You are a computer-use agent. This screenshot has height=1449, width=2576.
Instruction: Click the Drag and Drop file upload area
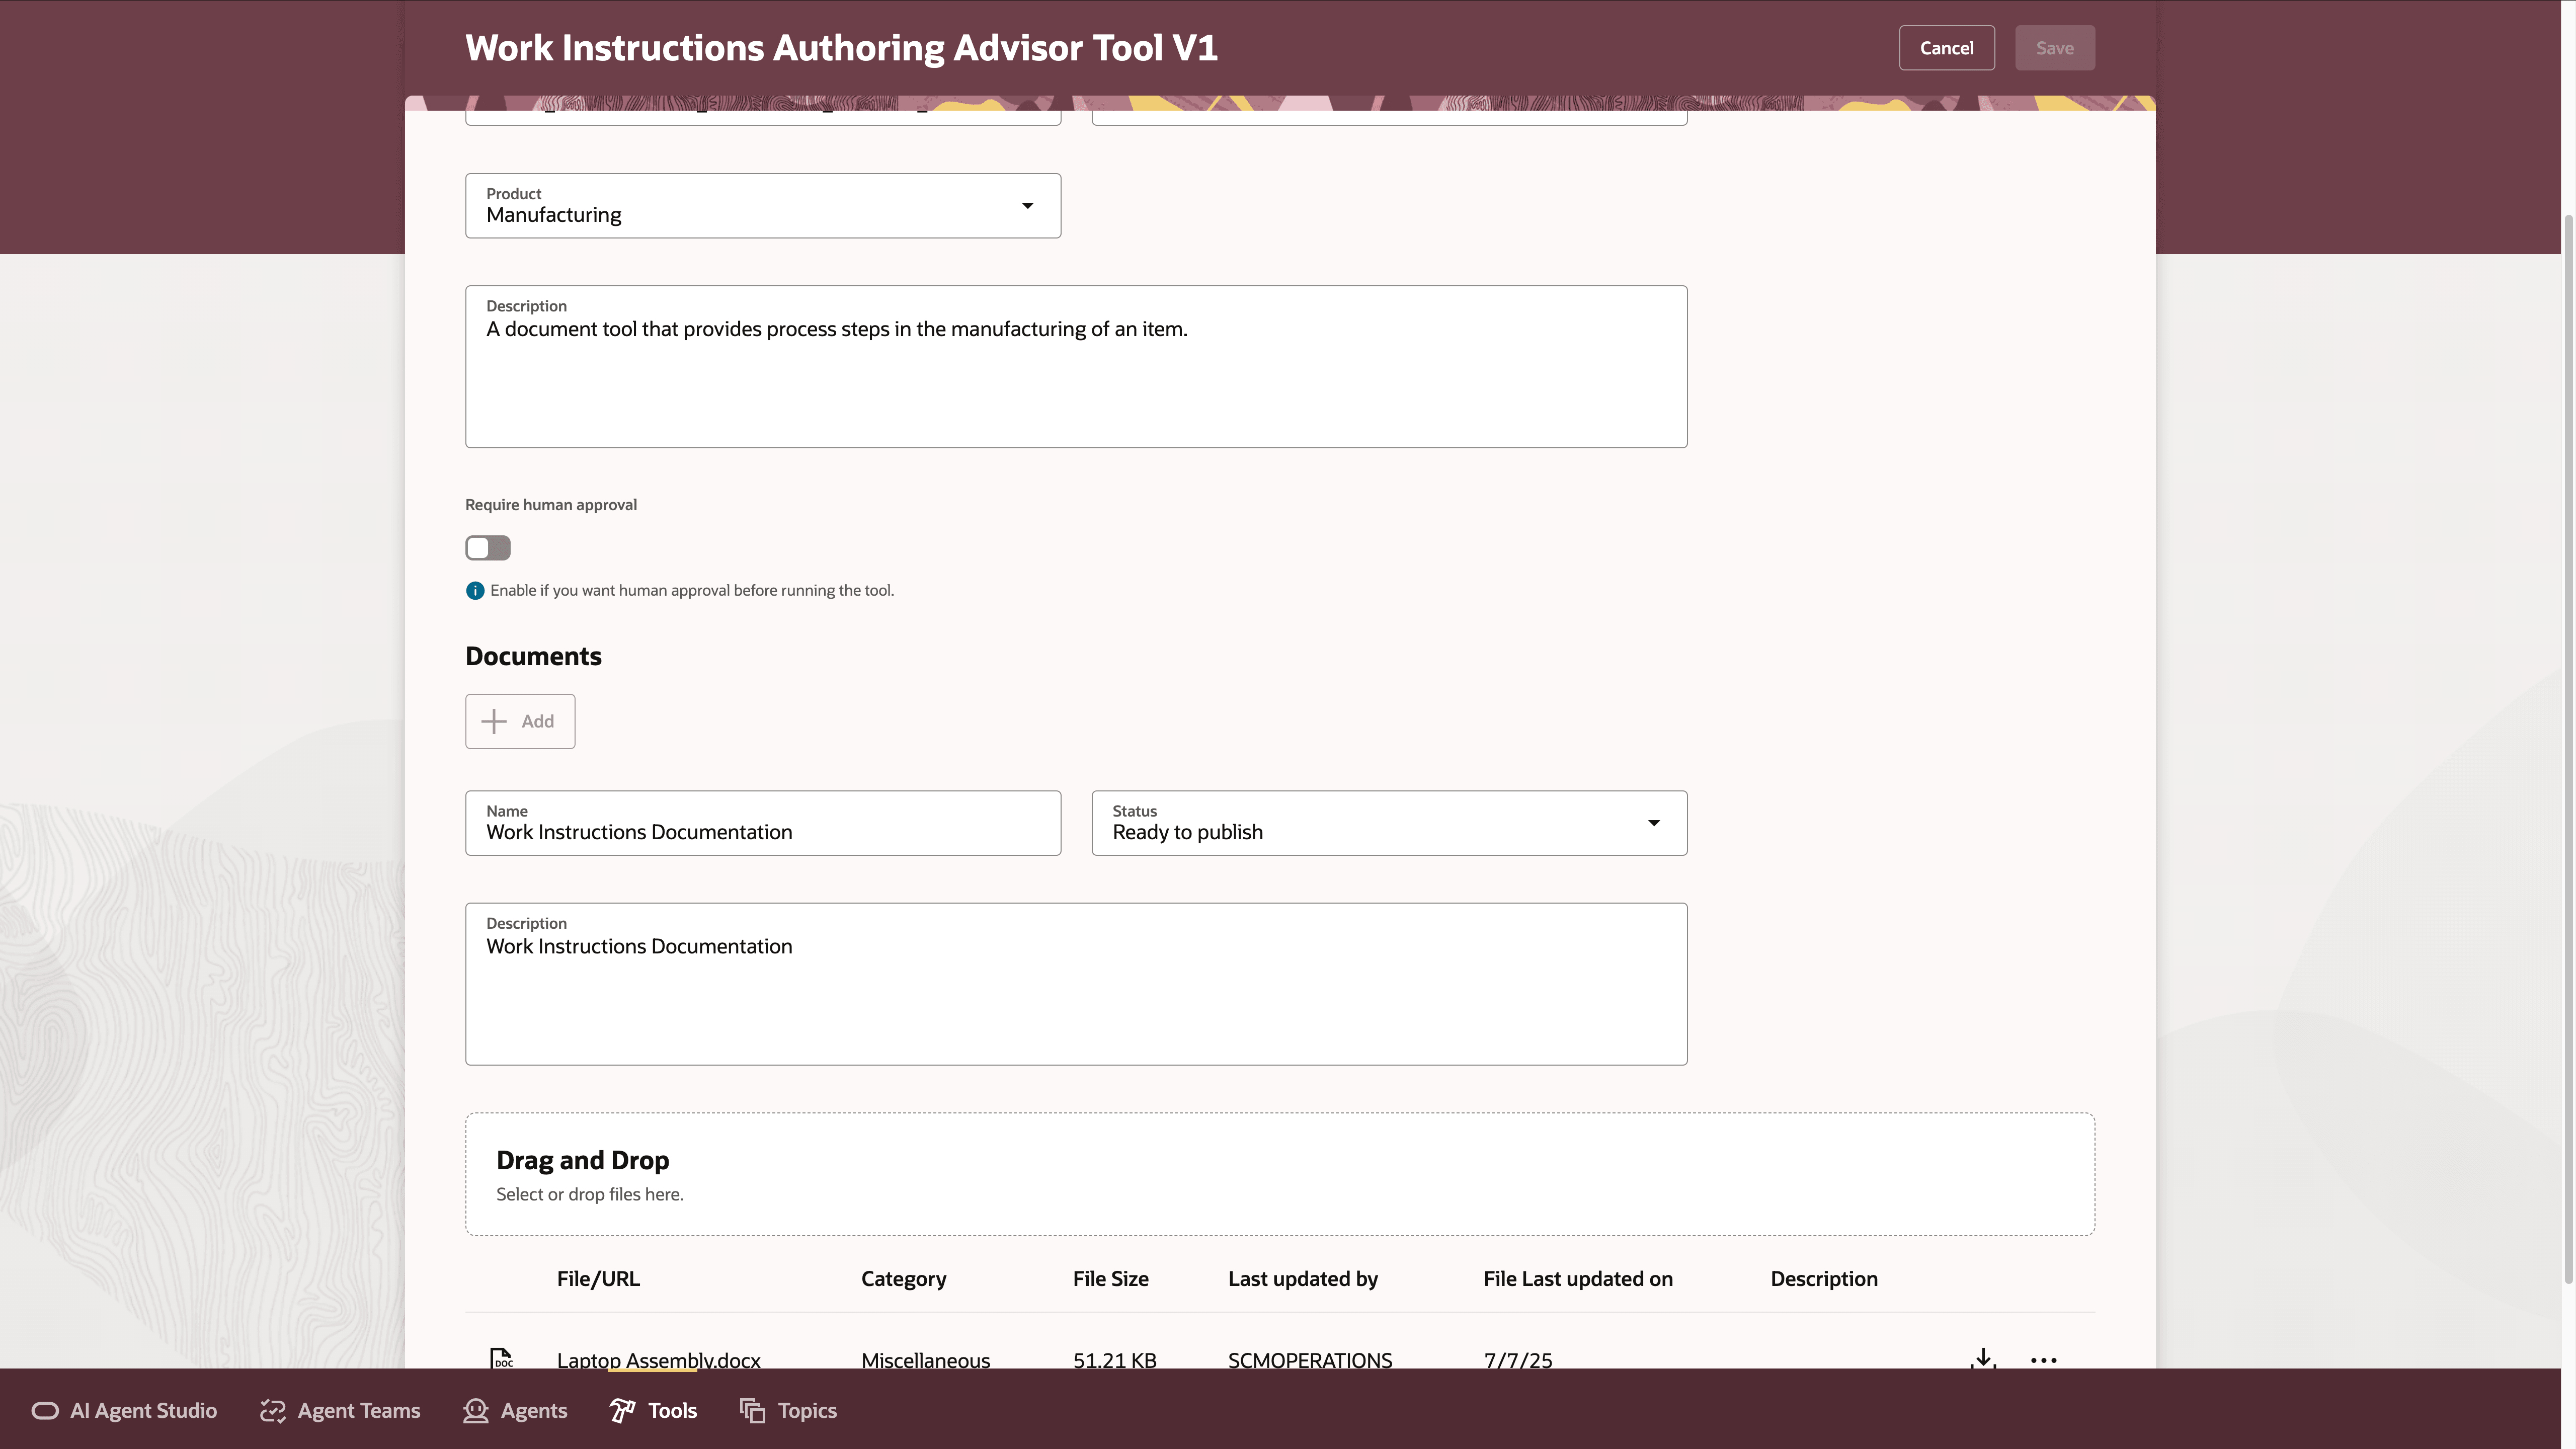(x=1280, y=1173)
